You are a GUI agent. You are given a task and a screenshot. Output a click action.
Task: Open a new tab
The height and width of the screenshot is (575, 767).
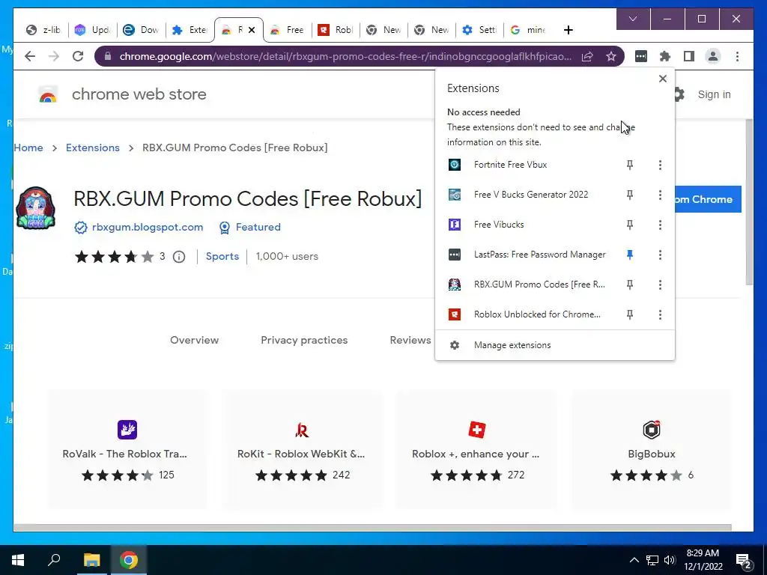pyautogui.click(x=568, y=30)
